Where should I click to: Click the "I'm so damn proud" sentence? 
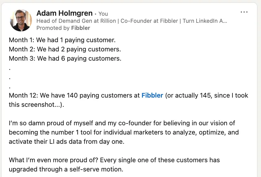click(122, 123)
